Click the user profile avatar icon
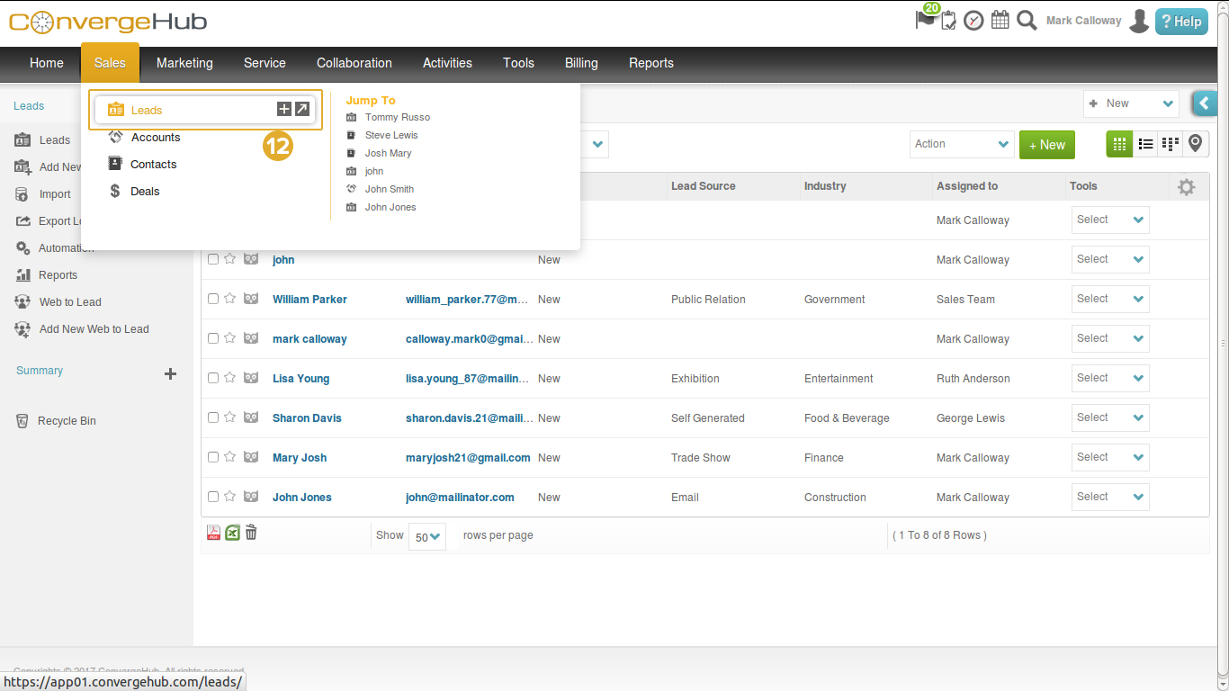The width and height of the screenshot is (1229, 691). (x=1139, y=21)
